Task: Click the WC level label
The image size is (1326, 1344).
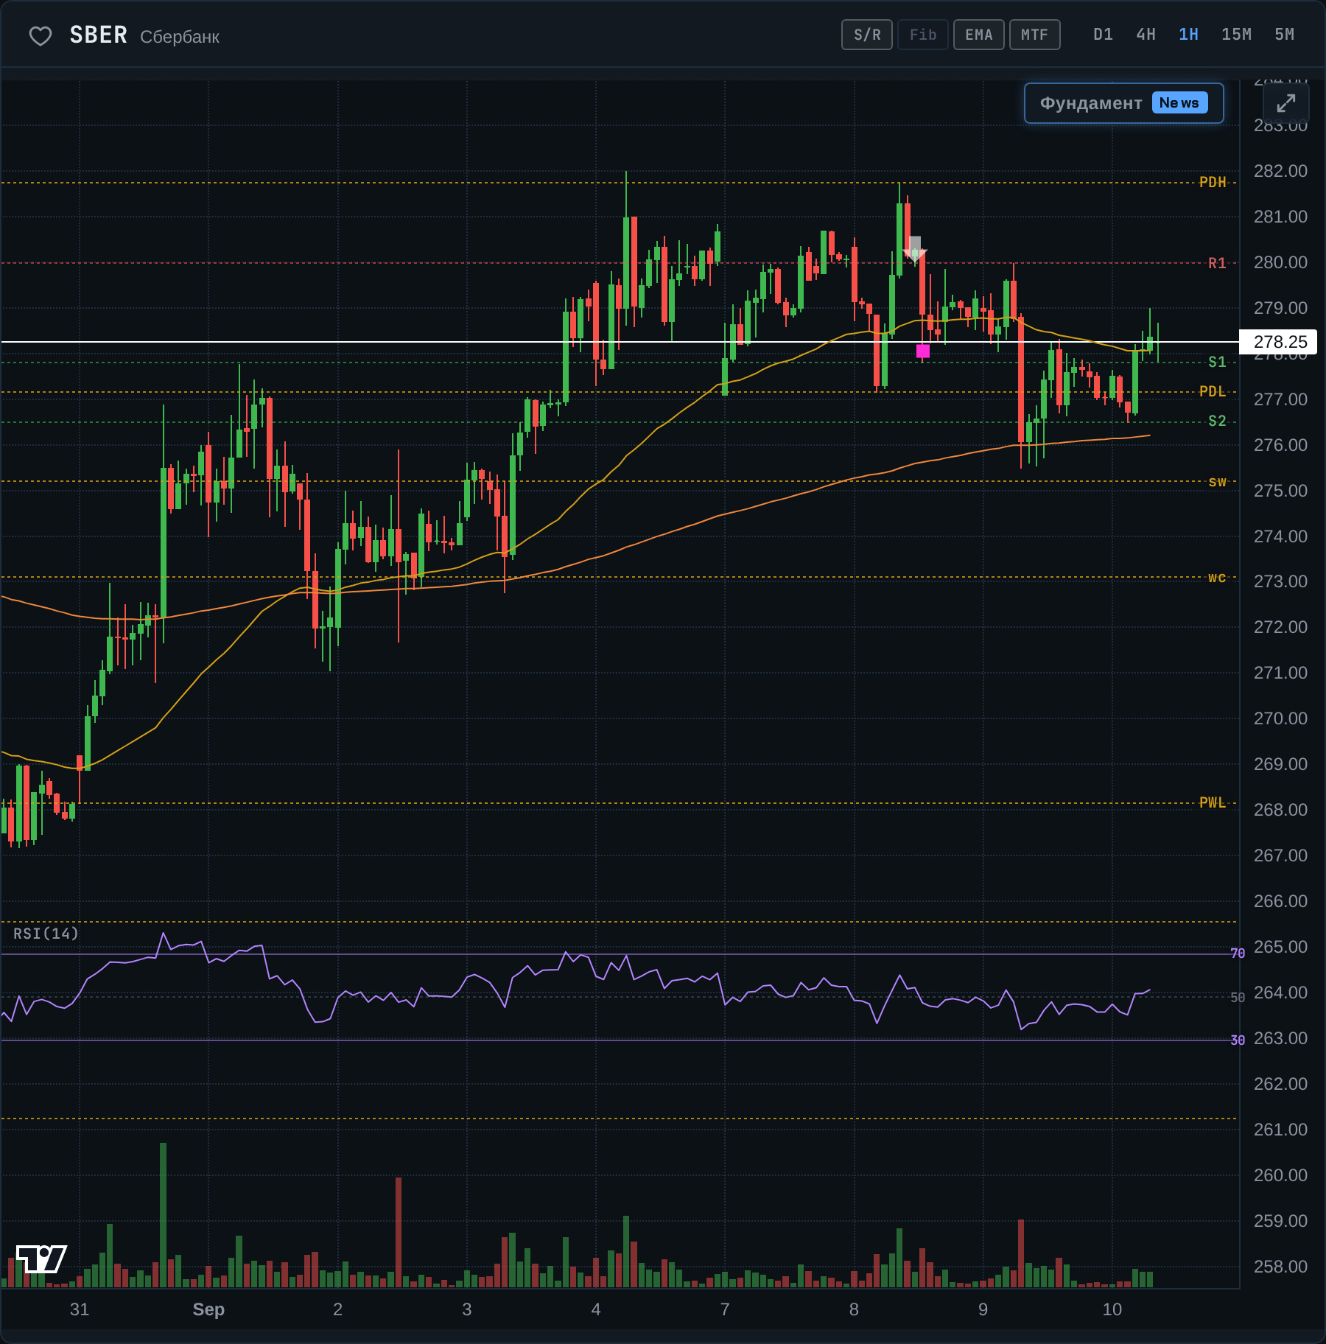Action: point(1217,578)
